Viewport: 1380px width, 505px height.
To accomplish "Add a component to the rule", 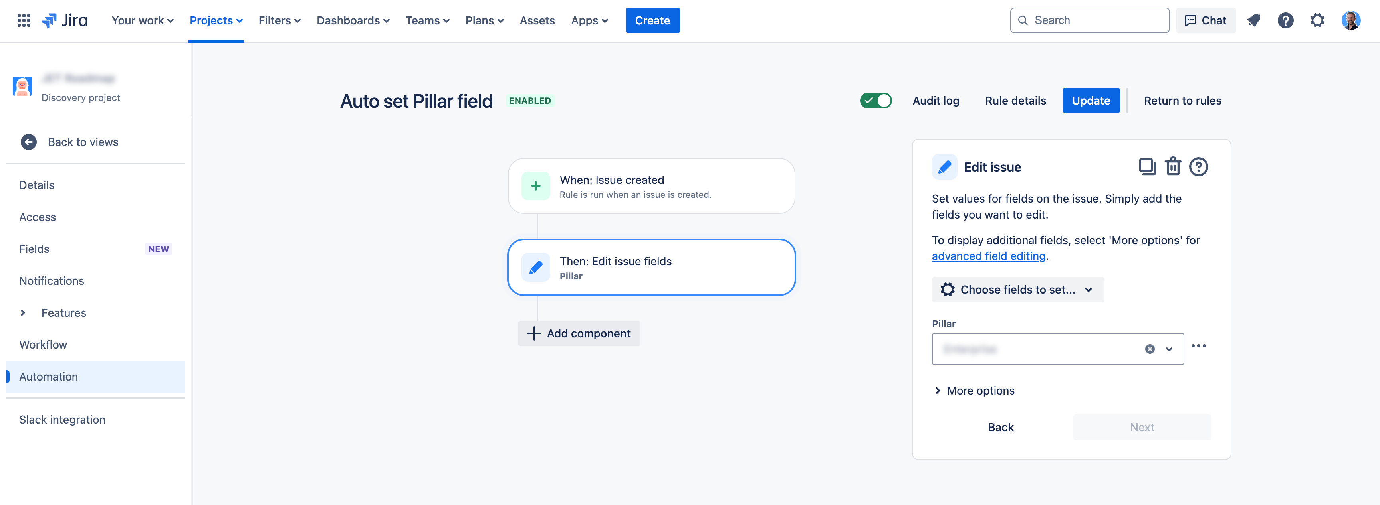I will pos(579,333).
